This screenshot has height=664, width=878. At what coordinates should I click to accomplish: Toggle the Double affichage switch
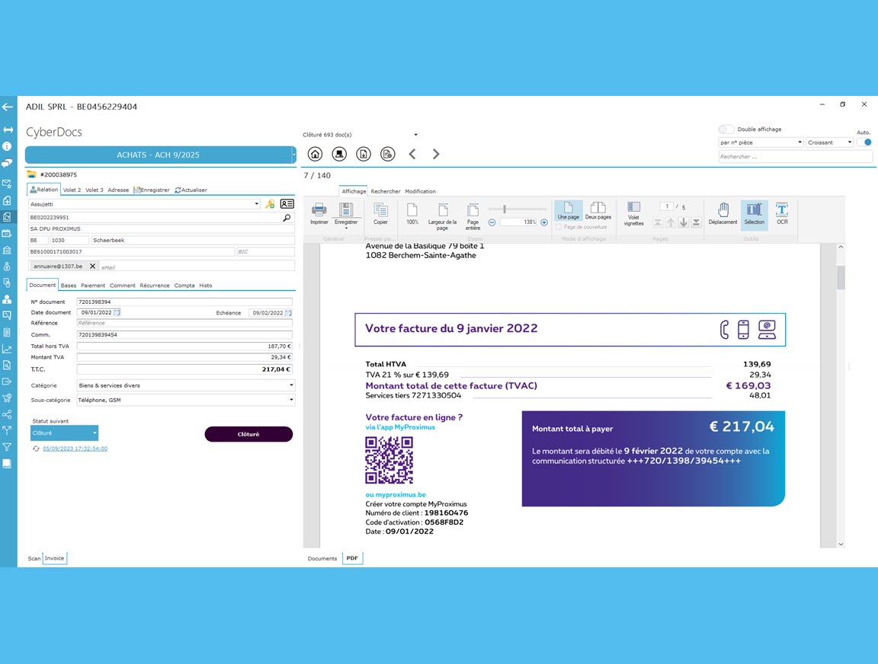click(x=726, y=129)
